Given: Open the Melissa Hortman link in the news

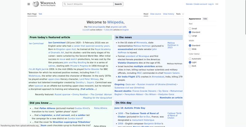Looking at the screenshot, I should point(142,46).
